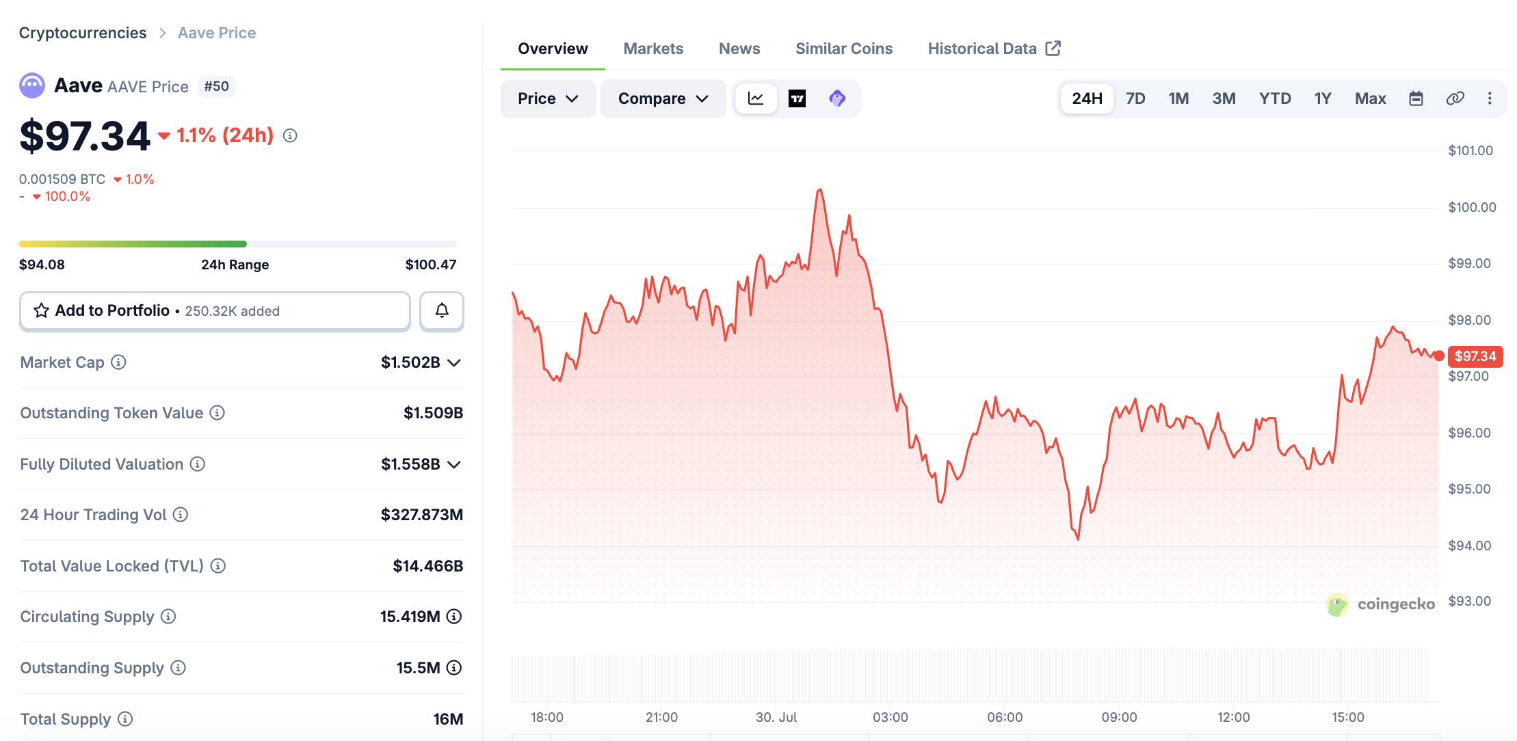The width and height of the screenshot is (1517, 741).
Task: Switch to the Similar Coins tab
Action: pos(844,49)
